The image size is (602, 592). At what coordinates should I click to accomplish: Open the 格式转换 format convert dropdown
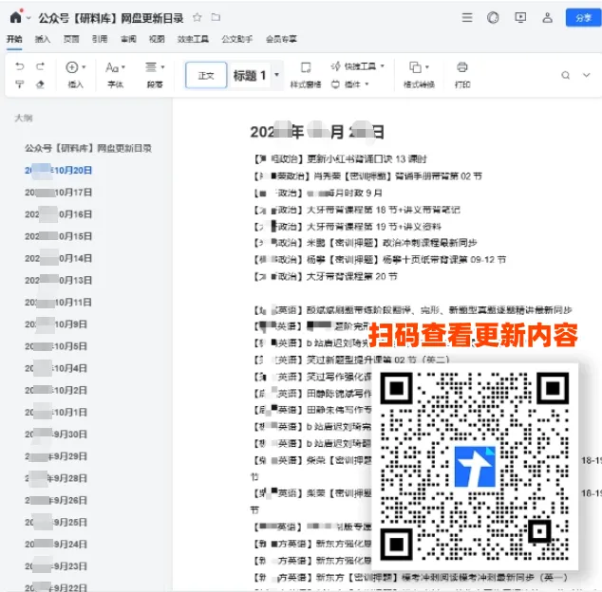tap(419, 75)
